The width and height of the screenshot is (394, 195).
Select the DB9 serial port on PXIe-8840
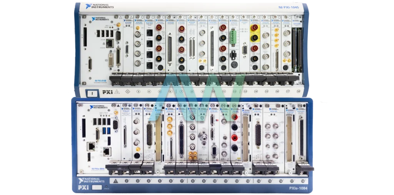tap(115, 124)
